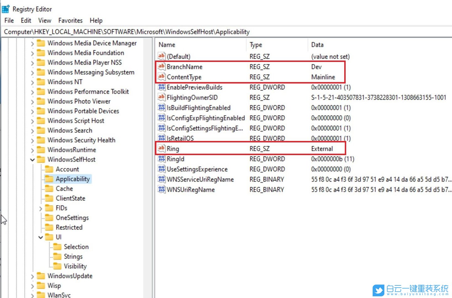452x298 pixels.
Task: Click the Type column header
Action: (x=256, y=45)
